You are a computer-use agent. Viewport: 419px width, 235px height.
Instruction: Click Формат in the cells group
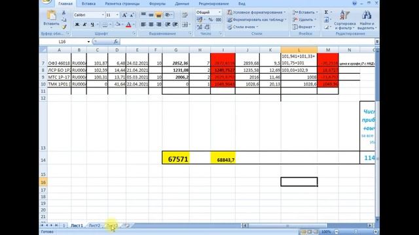[304, 27]
